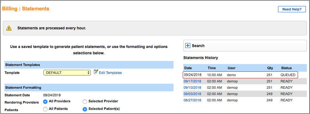Click the Edit Templates pencil icon
This screenshot has width=310, height=114.
[x=96, y=72]
